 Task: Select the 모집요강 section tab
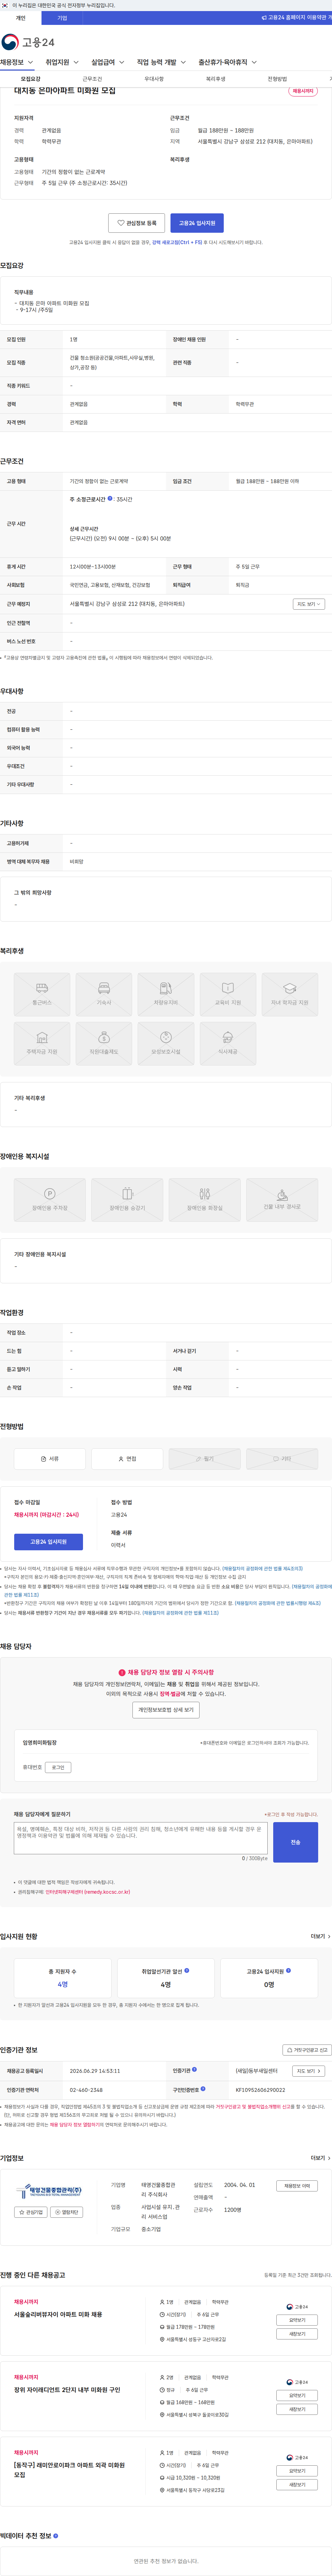31,79
